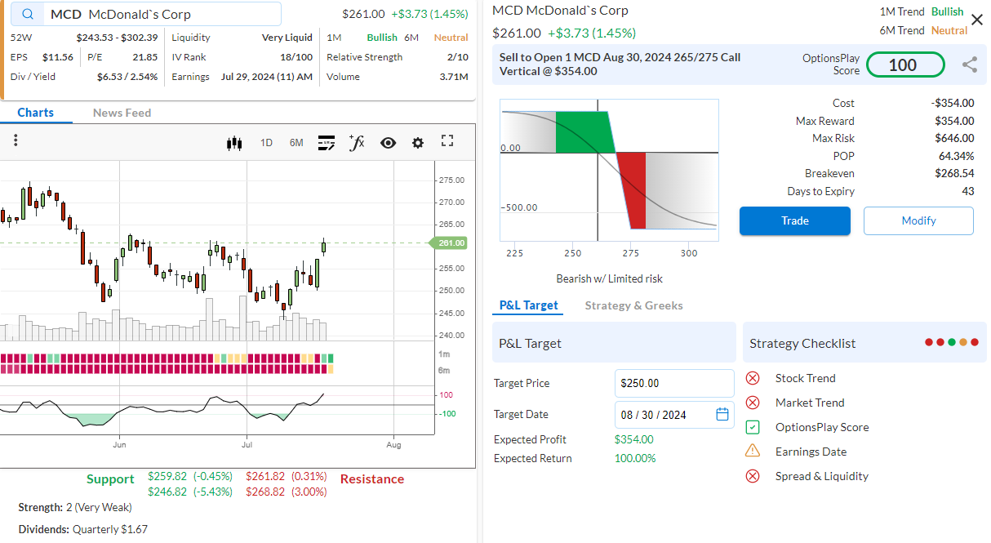Expand chart to fullscreen
The image size is (991, 543).
point(447,141)
